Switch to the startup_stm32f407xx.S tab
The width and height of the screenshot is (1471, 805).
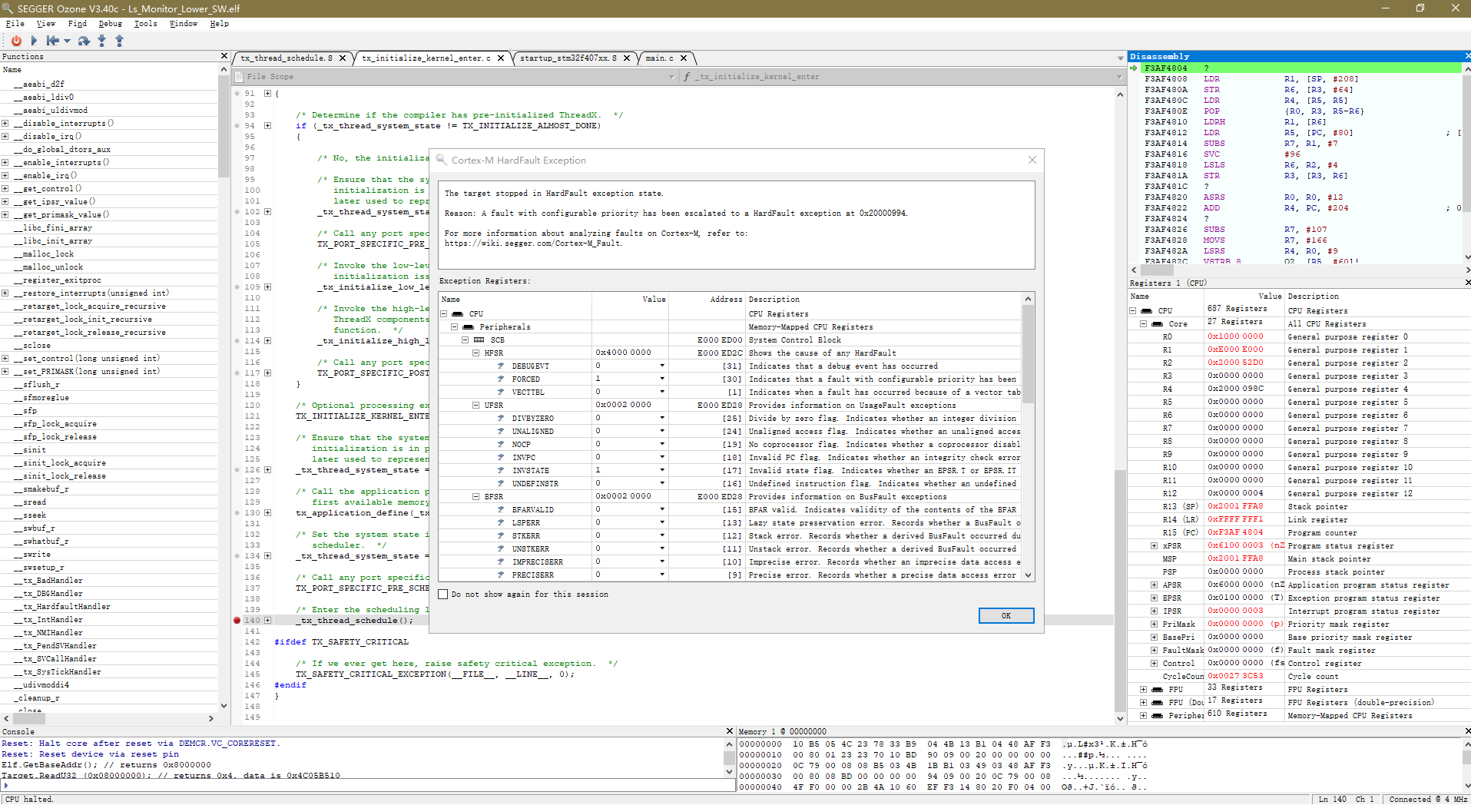coord(568,58)
